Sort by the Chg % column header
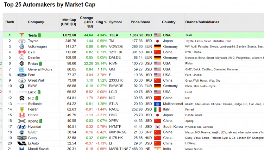264x150 pixels. 101,22
